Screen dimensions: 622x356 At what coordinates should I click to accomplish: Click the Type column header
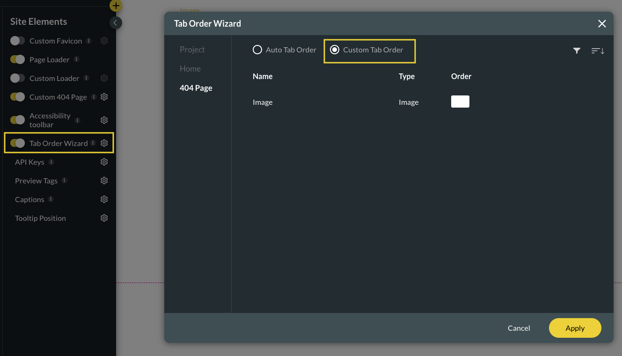[x=407, y=76]
